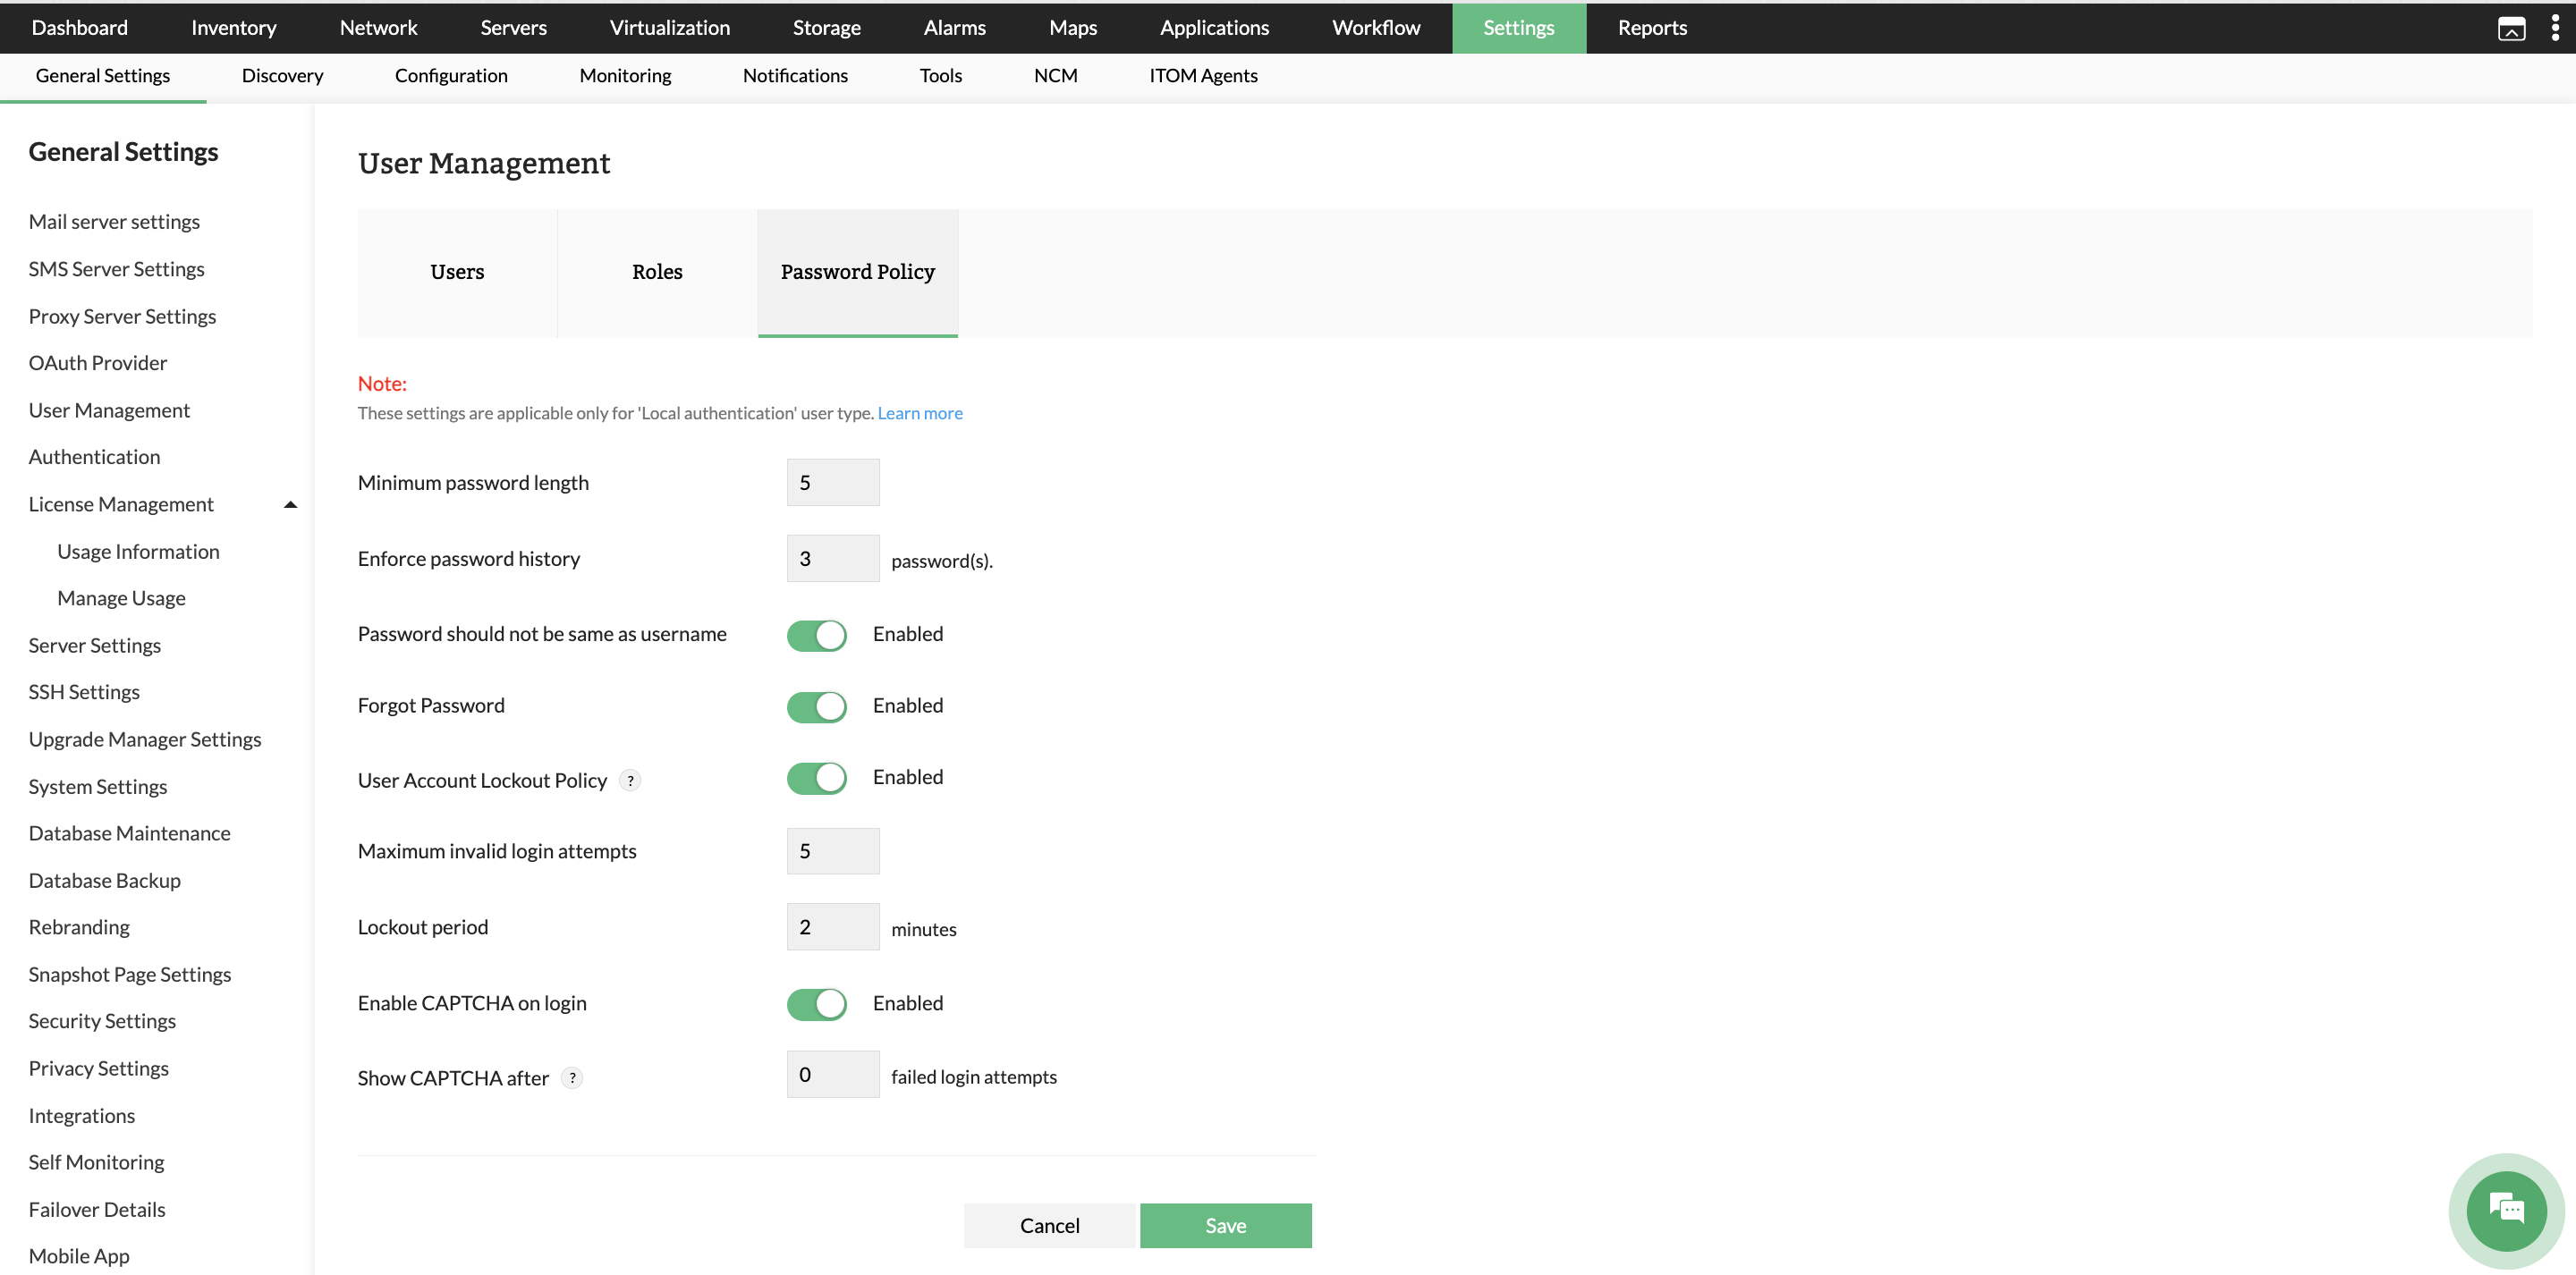2576x1275 pixels.
Task: Follow the Learn more link
Action: (x=919, y=413)
